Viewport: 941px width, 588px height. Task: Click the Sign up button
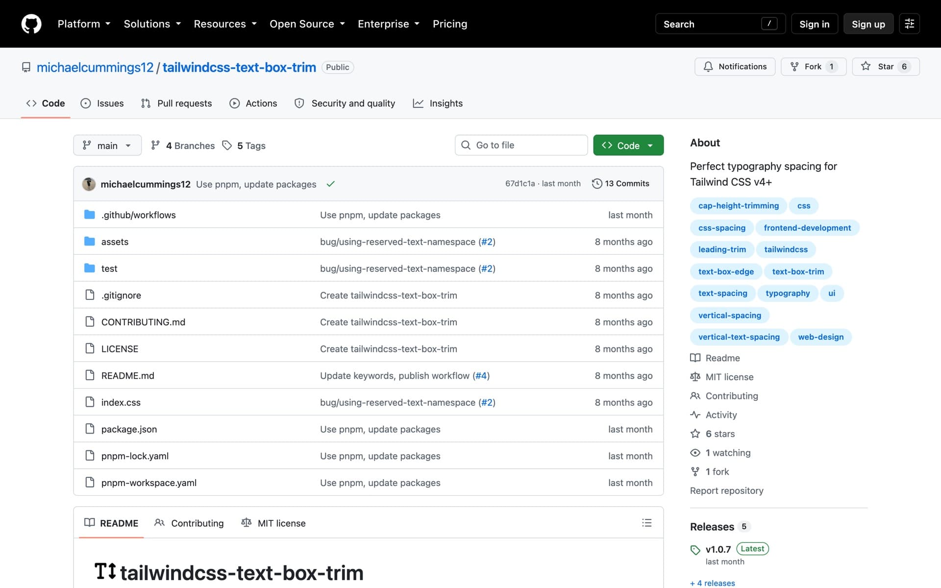(x=868, y=24)
